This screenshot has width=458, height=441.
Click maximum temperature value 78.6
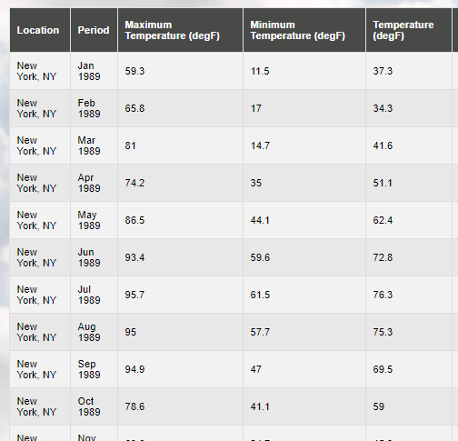click(134, 406)
